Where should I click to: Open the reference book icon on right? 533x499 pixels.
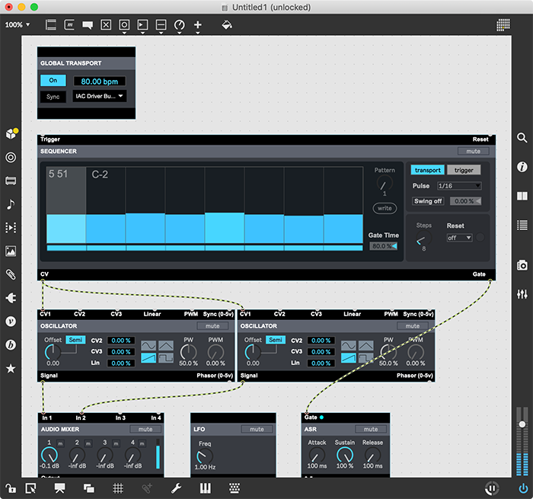tap(522, 197)
